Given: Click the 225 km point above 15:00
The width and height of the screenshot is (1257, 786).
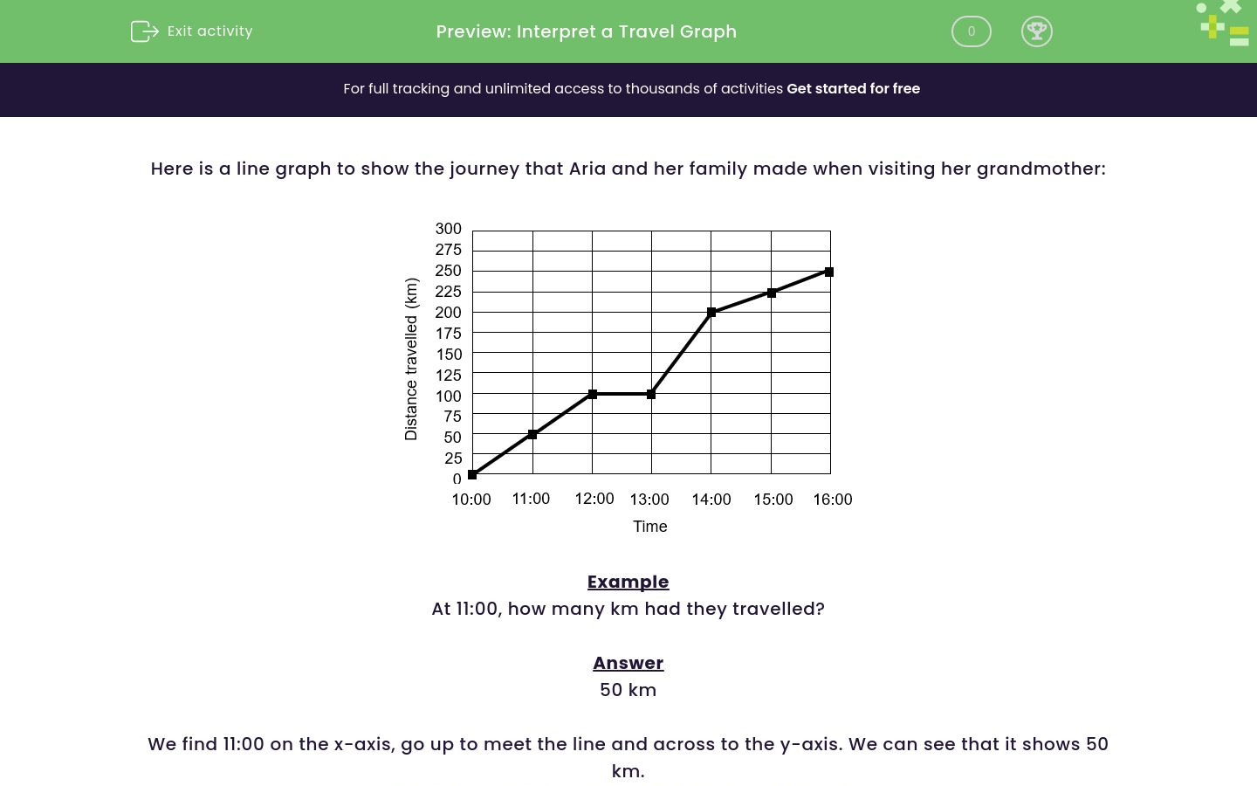Looking at the screenshot, I should coord(771,292).
